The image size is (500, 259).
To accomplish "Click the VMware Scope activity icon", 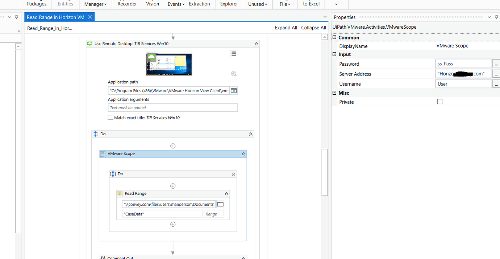I will [102, 153].
